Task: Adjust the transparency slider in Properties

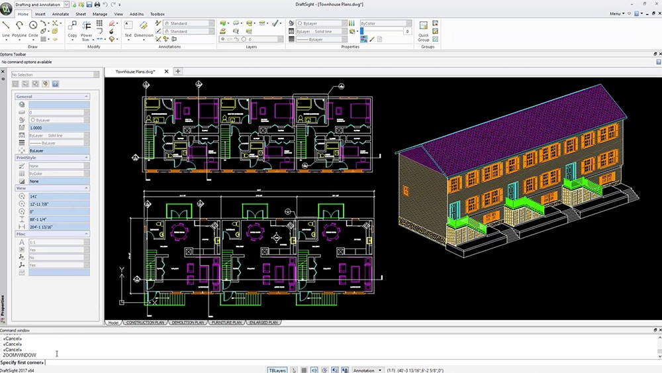Action: pyautogui.click(x=381, y=31)
